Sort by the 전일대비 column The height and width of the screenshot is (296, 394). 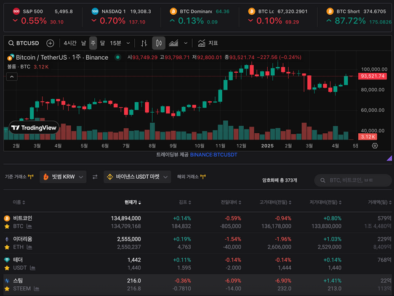[x=231, y=202]
